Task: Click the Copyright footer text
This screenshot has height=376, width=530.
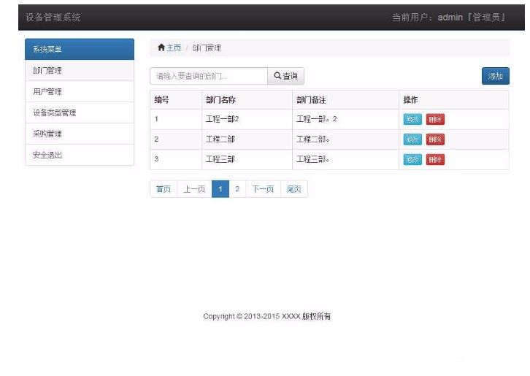Action: 267,316
